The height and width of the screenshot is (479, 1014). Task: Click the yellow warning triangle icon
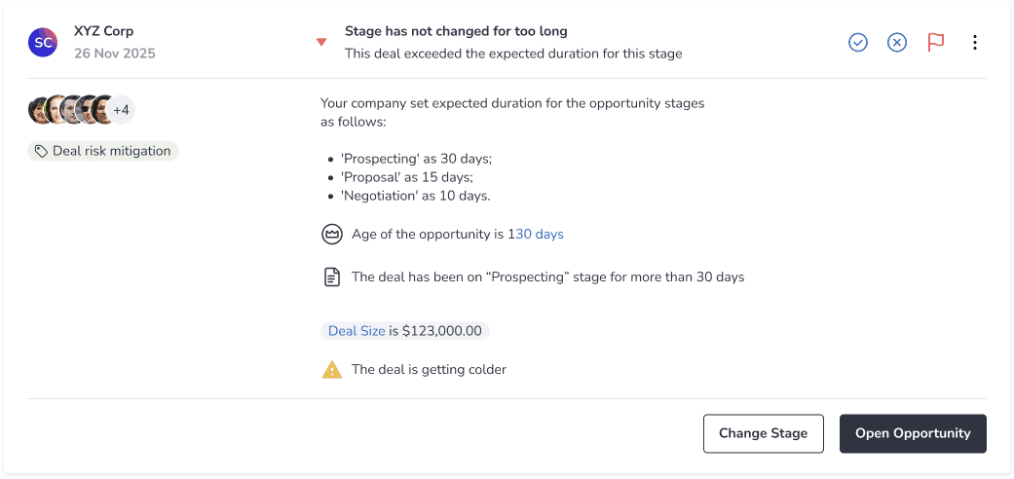[332, 370]
